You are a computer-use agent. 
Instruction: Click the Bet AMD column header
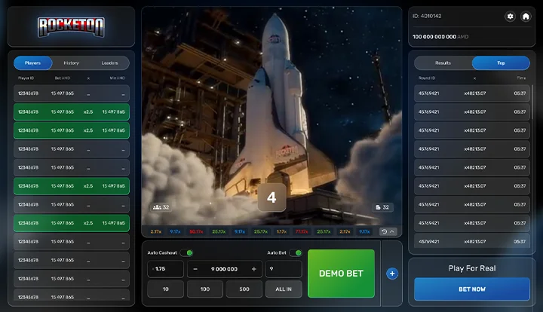click(63, 78)
